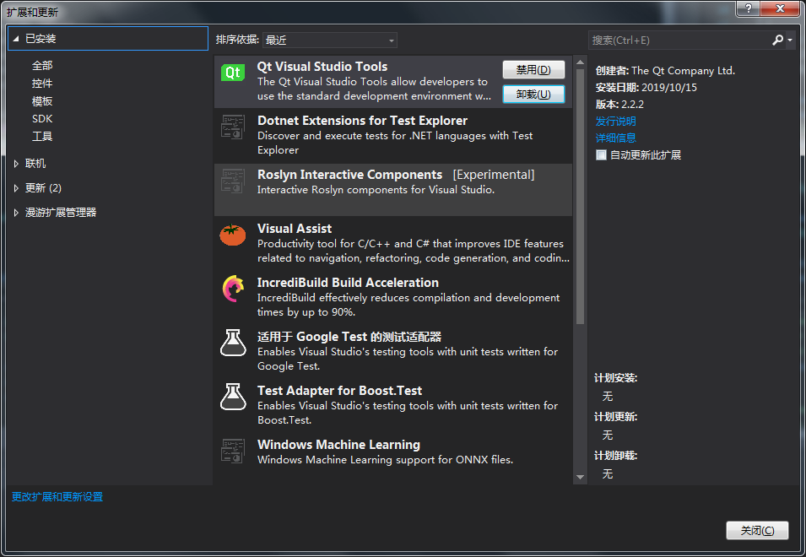Uninstall Qt Visual Studio Tools with 卸载(U)

[533, 94]
